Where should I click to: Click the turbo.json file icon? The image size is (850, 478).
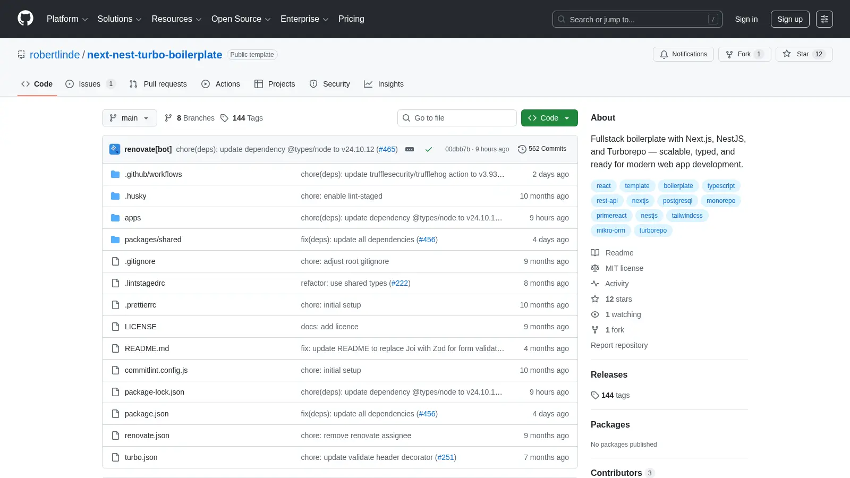115,457
